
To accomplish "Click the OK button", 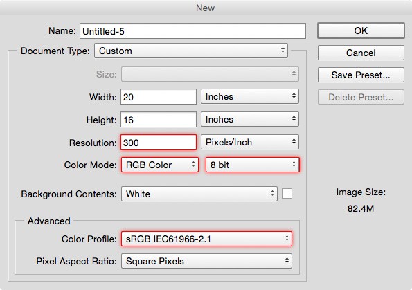I will (x=361, y=30).
